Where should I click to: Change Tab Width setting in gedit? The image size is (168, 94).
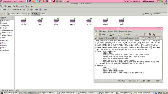click(x=134, y=81)
